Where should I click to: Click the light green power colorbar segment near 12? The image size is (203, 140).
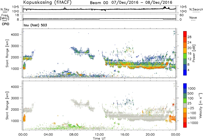tap(185, 56)
